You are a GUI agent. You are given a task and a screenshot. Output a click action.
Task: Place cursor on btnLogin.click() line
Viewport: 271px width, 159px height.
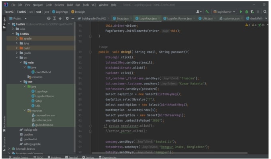coord(120,57)
